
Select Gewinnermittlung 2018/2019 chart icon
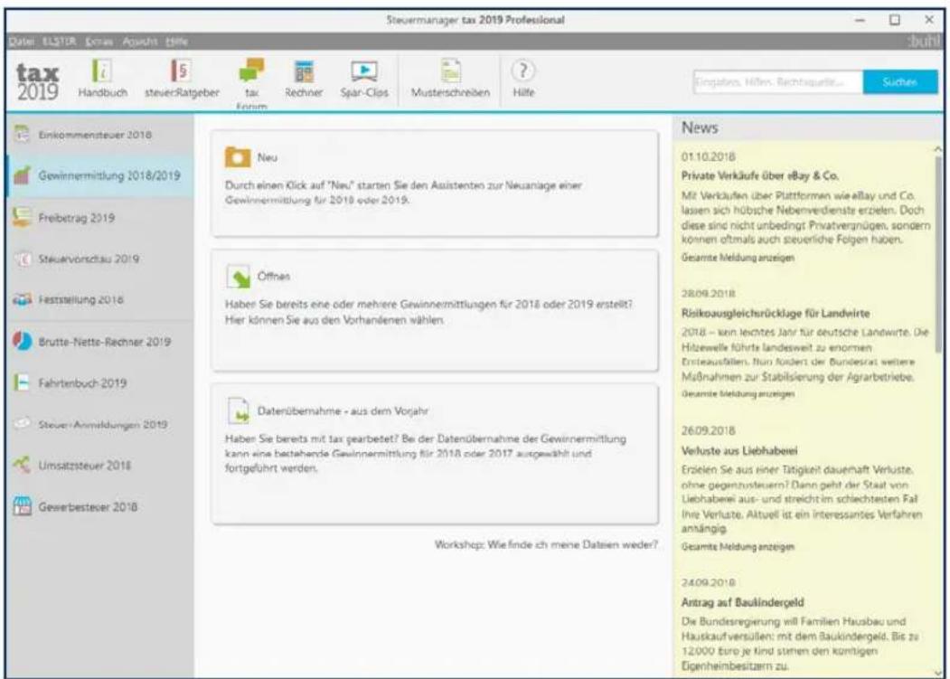22,175
